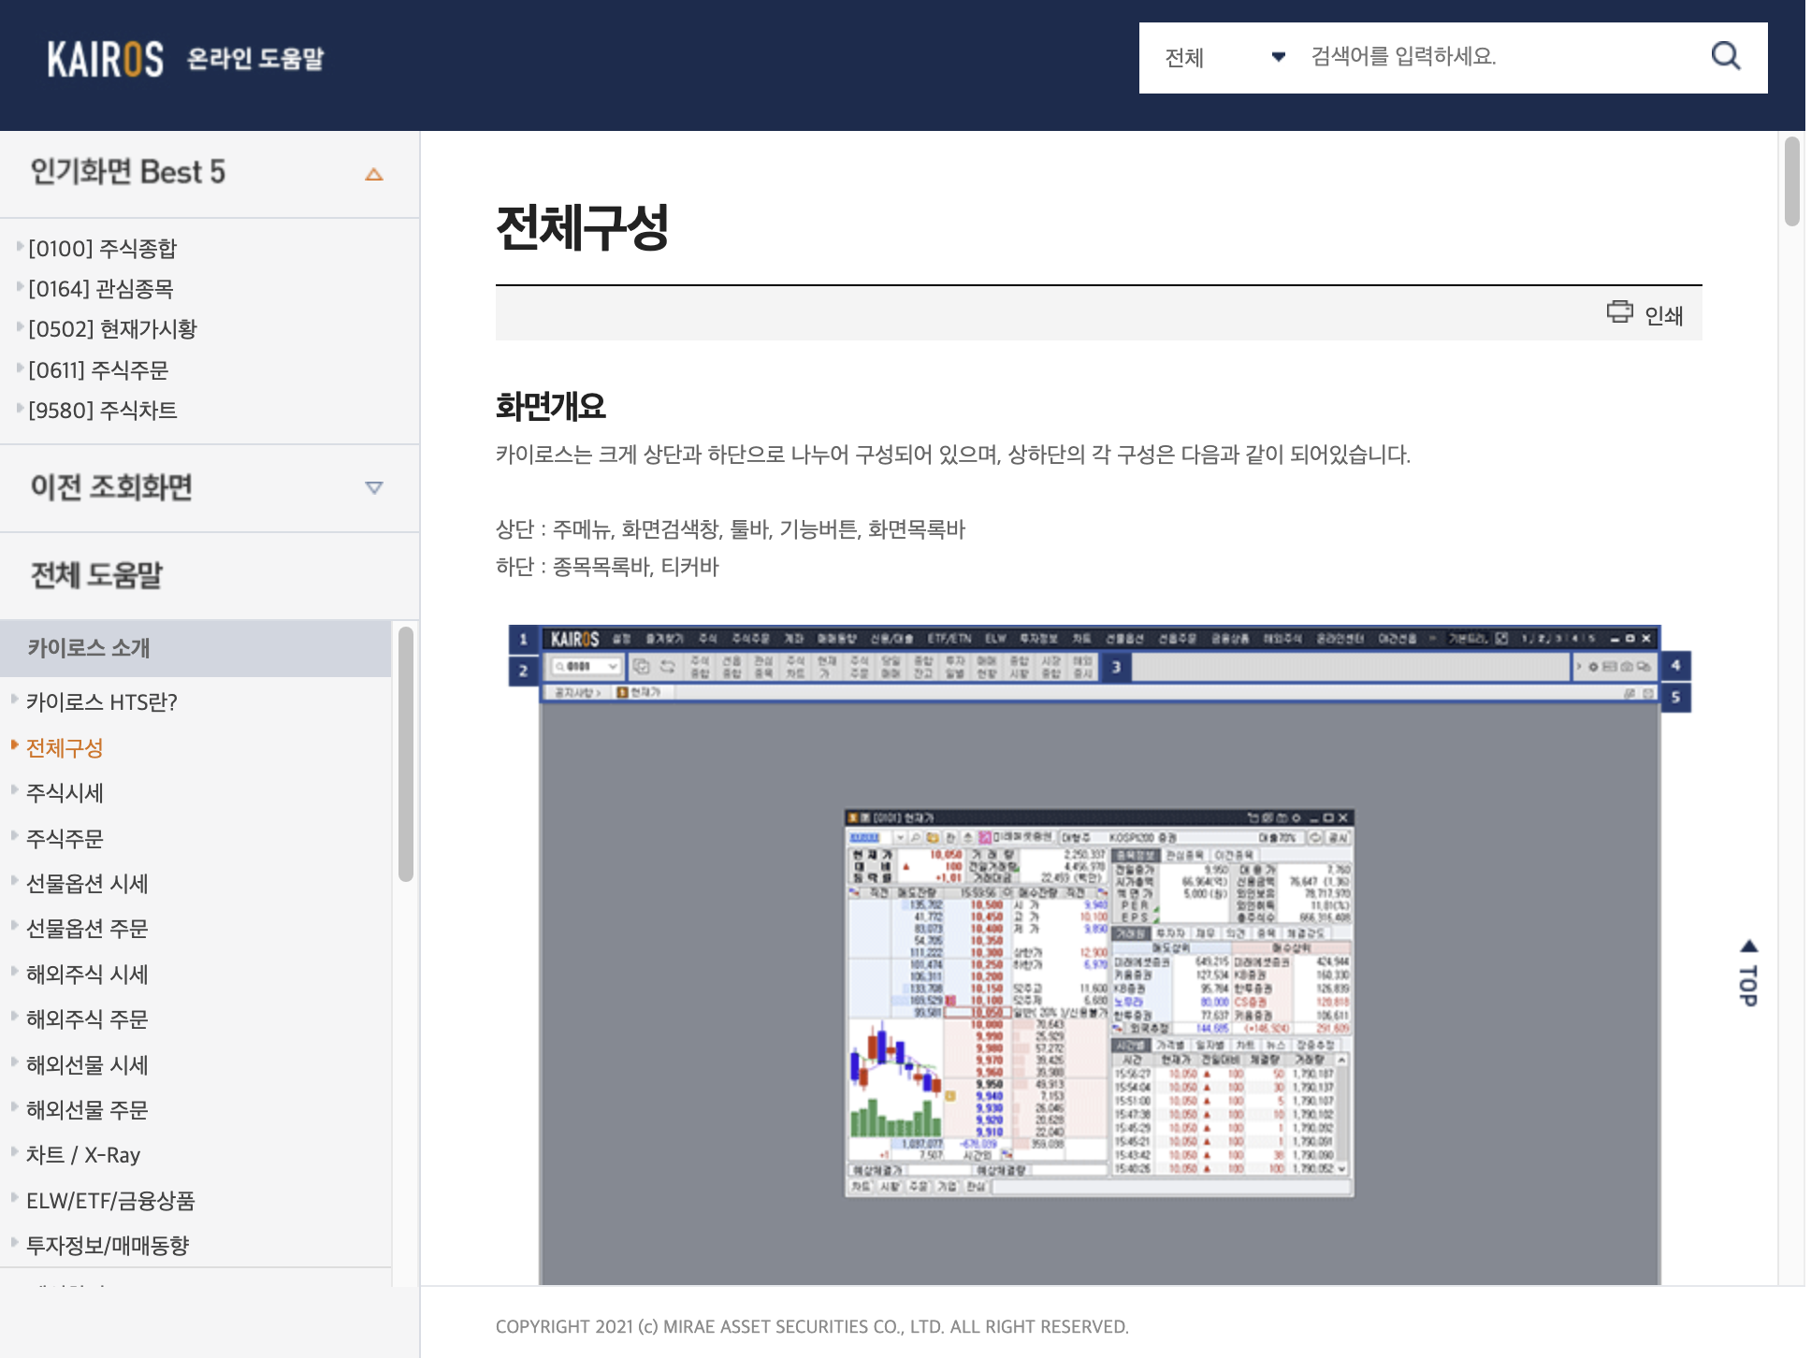Click the printer icon next to 인쇄
Image resolution: width=1811 pixels, height=1358 pixels.
coord(1621,314)
